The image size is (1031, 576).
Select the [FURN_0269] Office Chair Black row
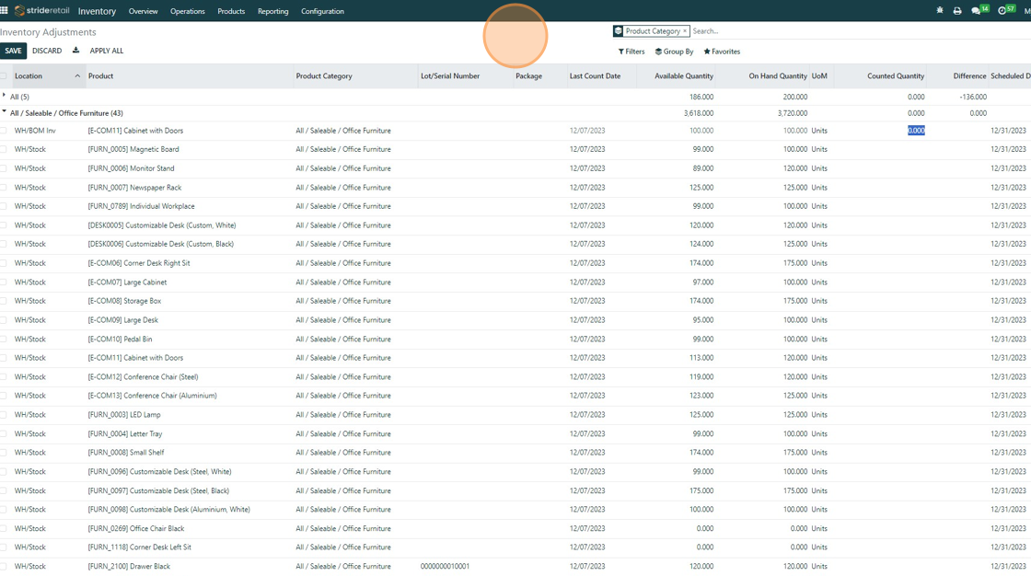coord(515,528)
